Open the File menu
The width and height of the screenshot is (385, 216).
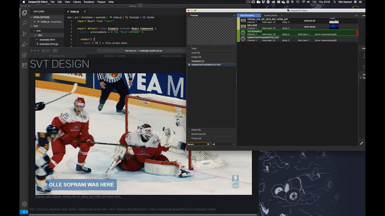pos(53,2)
